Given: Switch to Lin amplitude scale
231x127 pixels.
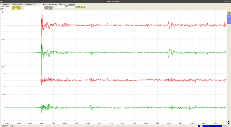Looking at the screenshot, I should 229,11.
